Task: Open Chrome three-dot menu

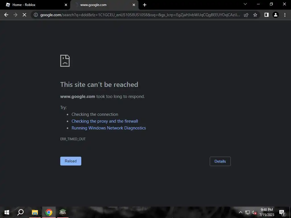Action: 285,15
